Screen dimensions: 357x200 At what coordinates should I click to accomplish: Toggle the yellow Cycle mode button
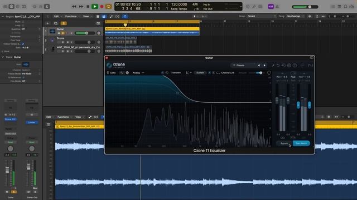click(x=109, y=7)
